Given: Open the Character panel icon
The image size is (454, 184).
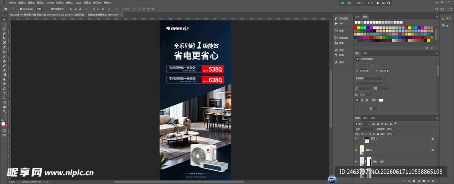Looking at the screenshot, I should coord(336,50).
